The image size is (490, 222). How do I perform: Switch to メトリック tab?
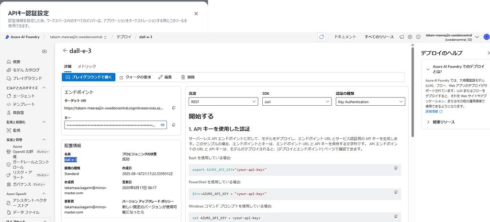[87, 67]
